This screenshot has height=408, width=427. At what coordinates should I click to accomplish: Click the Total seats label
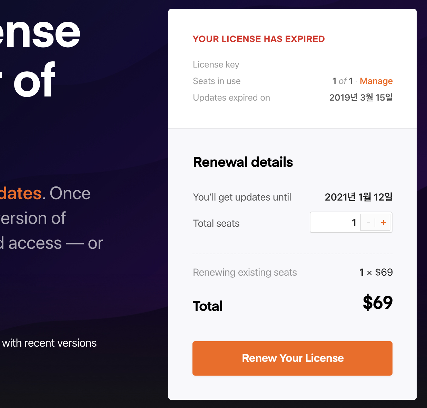pos(216,223)
